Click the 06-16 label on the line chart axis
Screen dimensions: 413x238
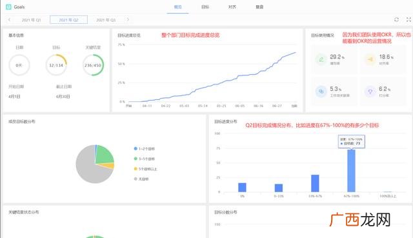pyautogui.click(x=258, y=106)
